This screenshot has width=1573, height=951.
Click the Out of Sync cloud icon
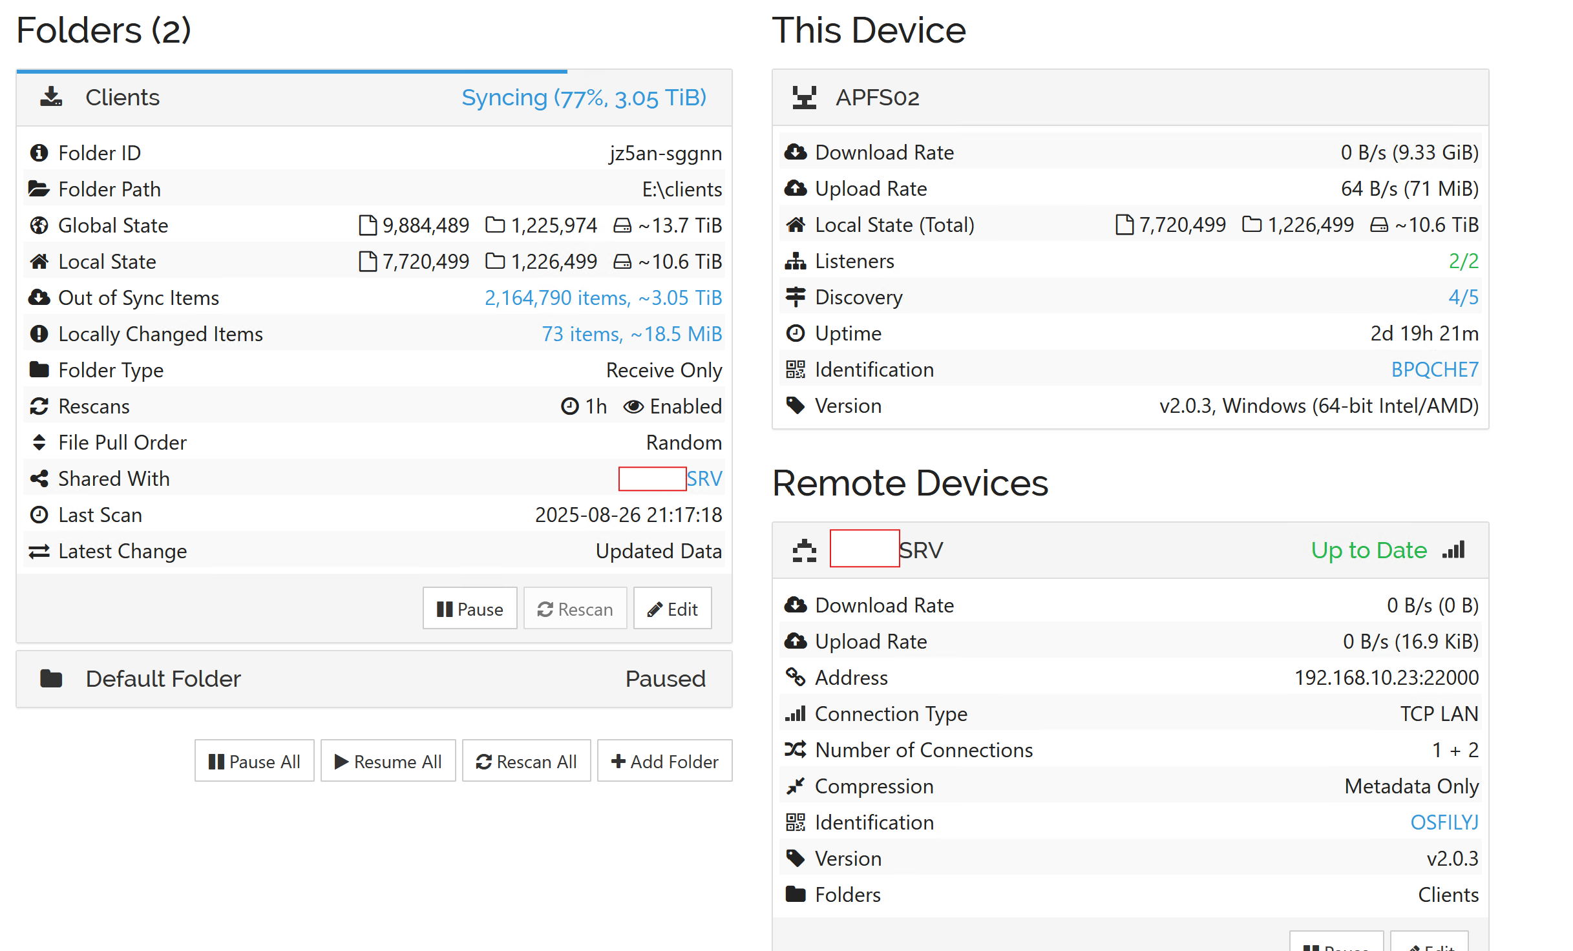coord(39,298)
